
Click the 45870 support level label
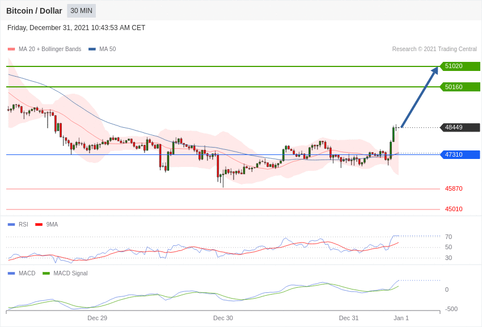point(454,188)
